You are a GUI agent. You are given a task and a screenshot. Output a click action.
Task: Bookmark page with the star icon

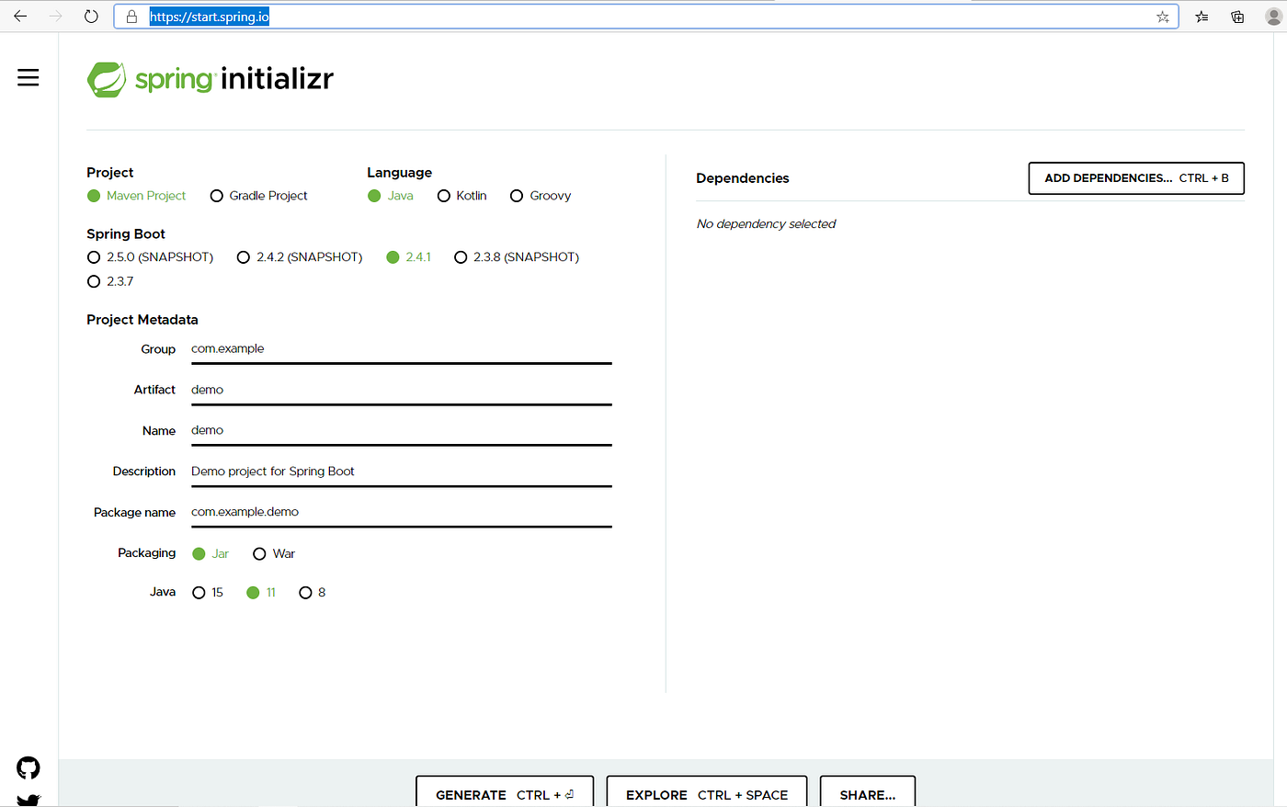[1163, 17]
